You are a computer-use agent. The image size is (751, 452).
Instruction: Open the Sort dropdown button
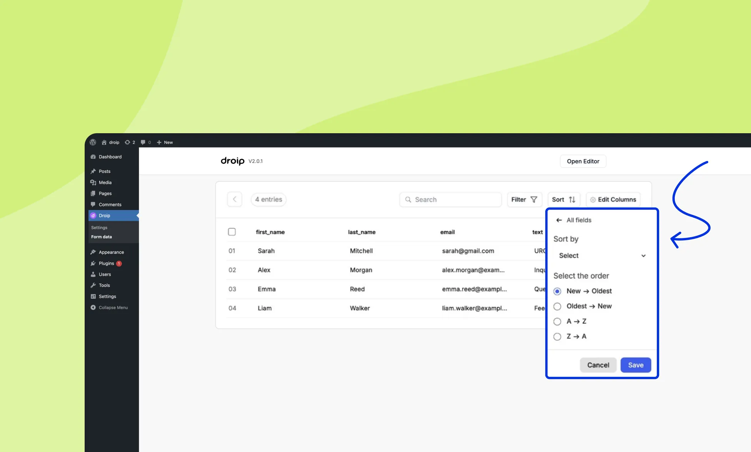pyautogui.click(x=564, y=199)
